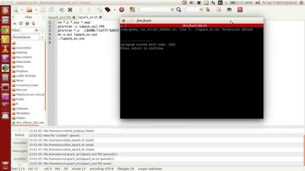Open the sound volume indicator
Image resolution: width=305 pixels, height=171 pixels.
(x=257, y=3)
